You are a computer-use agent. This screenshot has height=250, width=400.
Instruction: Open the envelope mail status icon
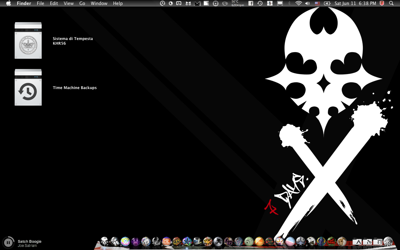click(x=197, y=3)
